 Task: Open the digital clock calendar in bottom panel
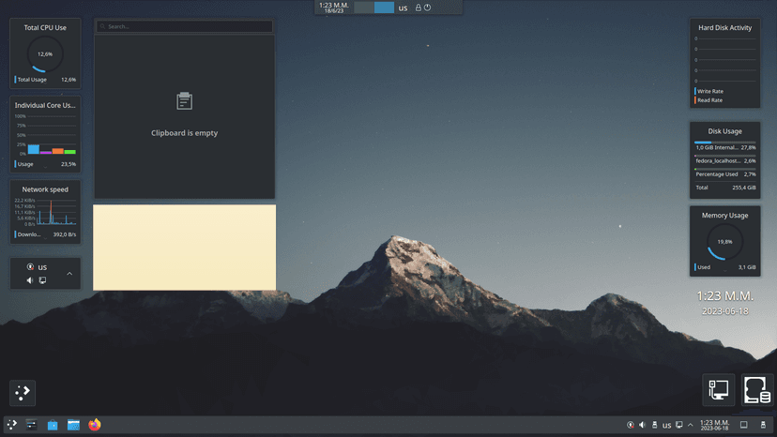click(714, 425)
